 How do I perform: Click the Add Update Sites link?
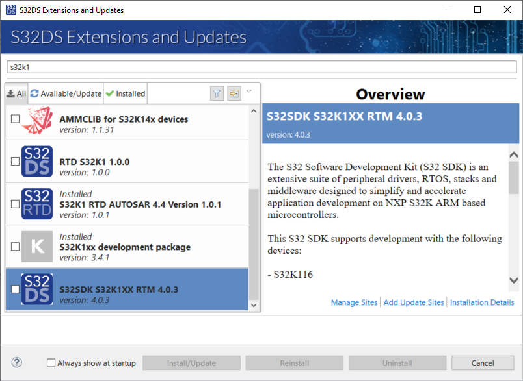(x=414, y=302)
